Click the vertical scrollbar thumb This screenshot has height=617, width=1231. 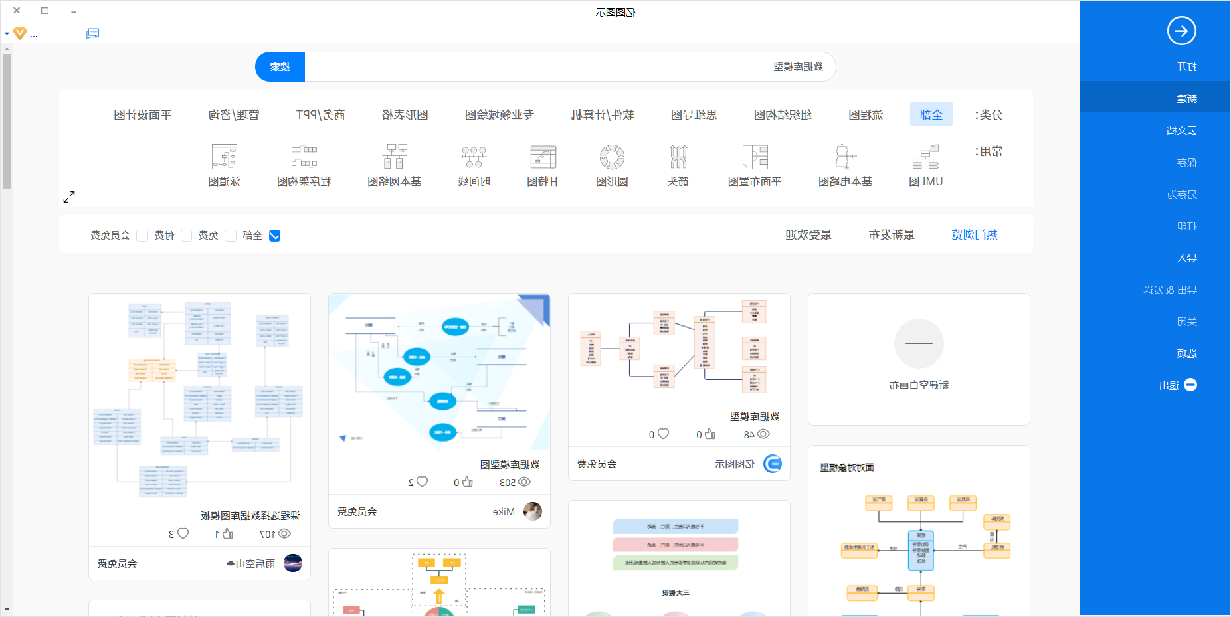(7, 122)
